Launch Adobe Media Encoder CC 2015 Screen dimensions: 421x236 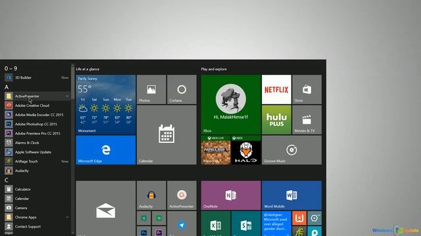[37, 115]
